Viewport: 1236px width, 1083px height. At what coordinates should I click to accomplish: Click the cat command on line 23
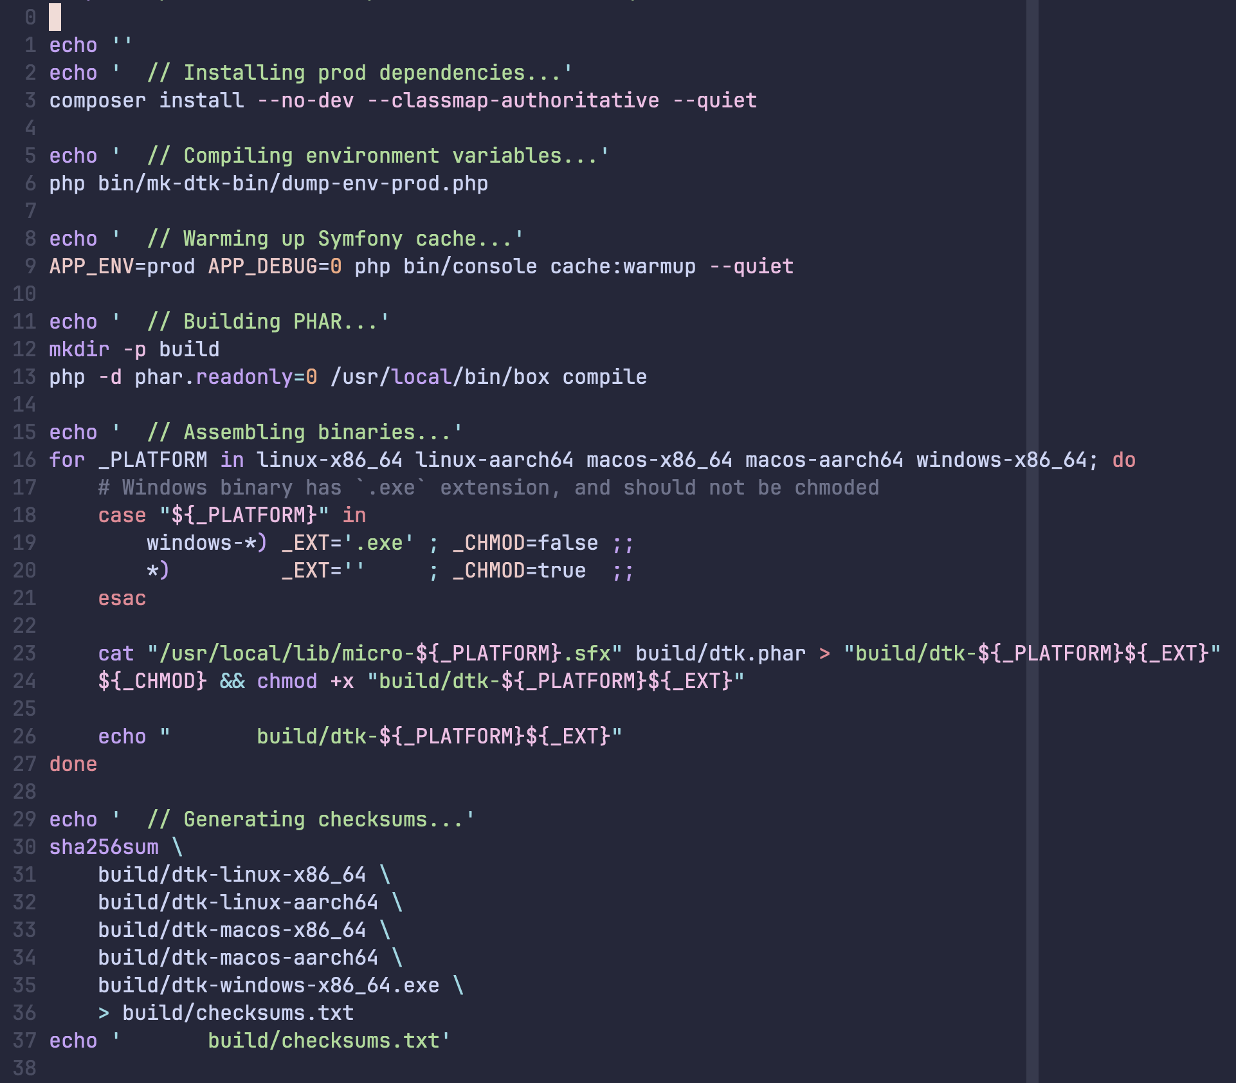pyautogui.click(x=116, y=653)
